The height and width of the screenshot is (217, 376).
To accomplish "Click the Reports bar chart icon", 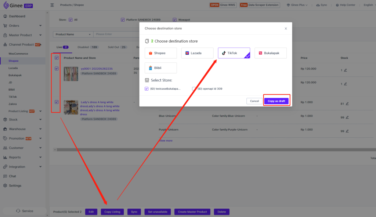I will click(5, 157).
